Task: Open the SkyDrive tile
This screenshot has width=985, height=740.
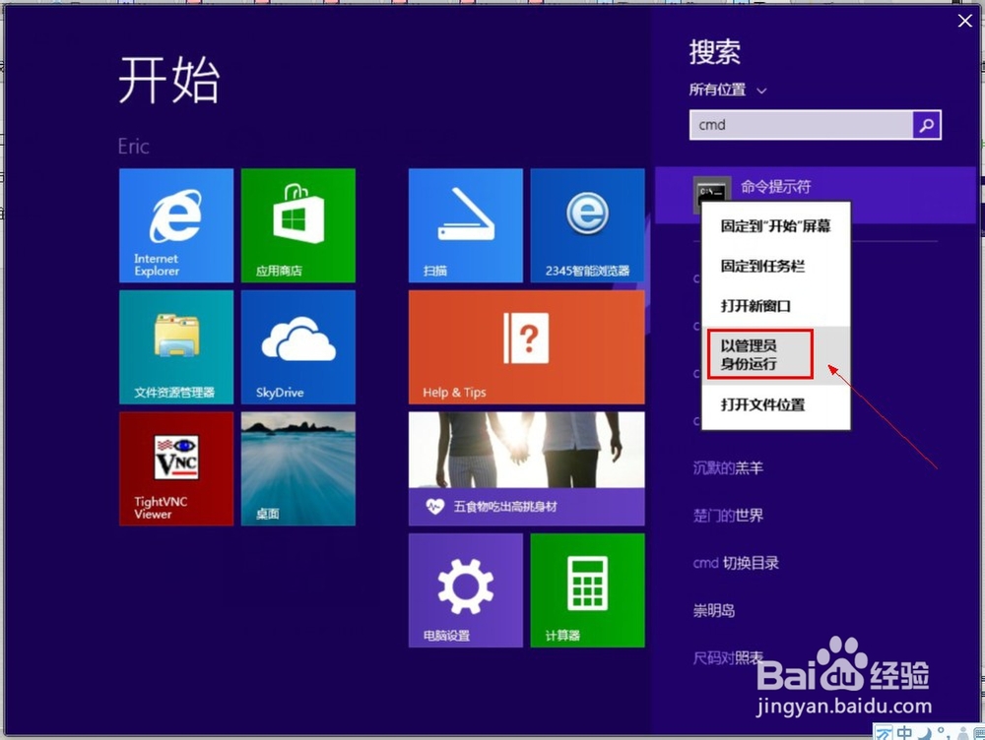Action: 297,346
